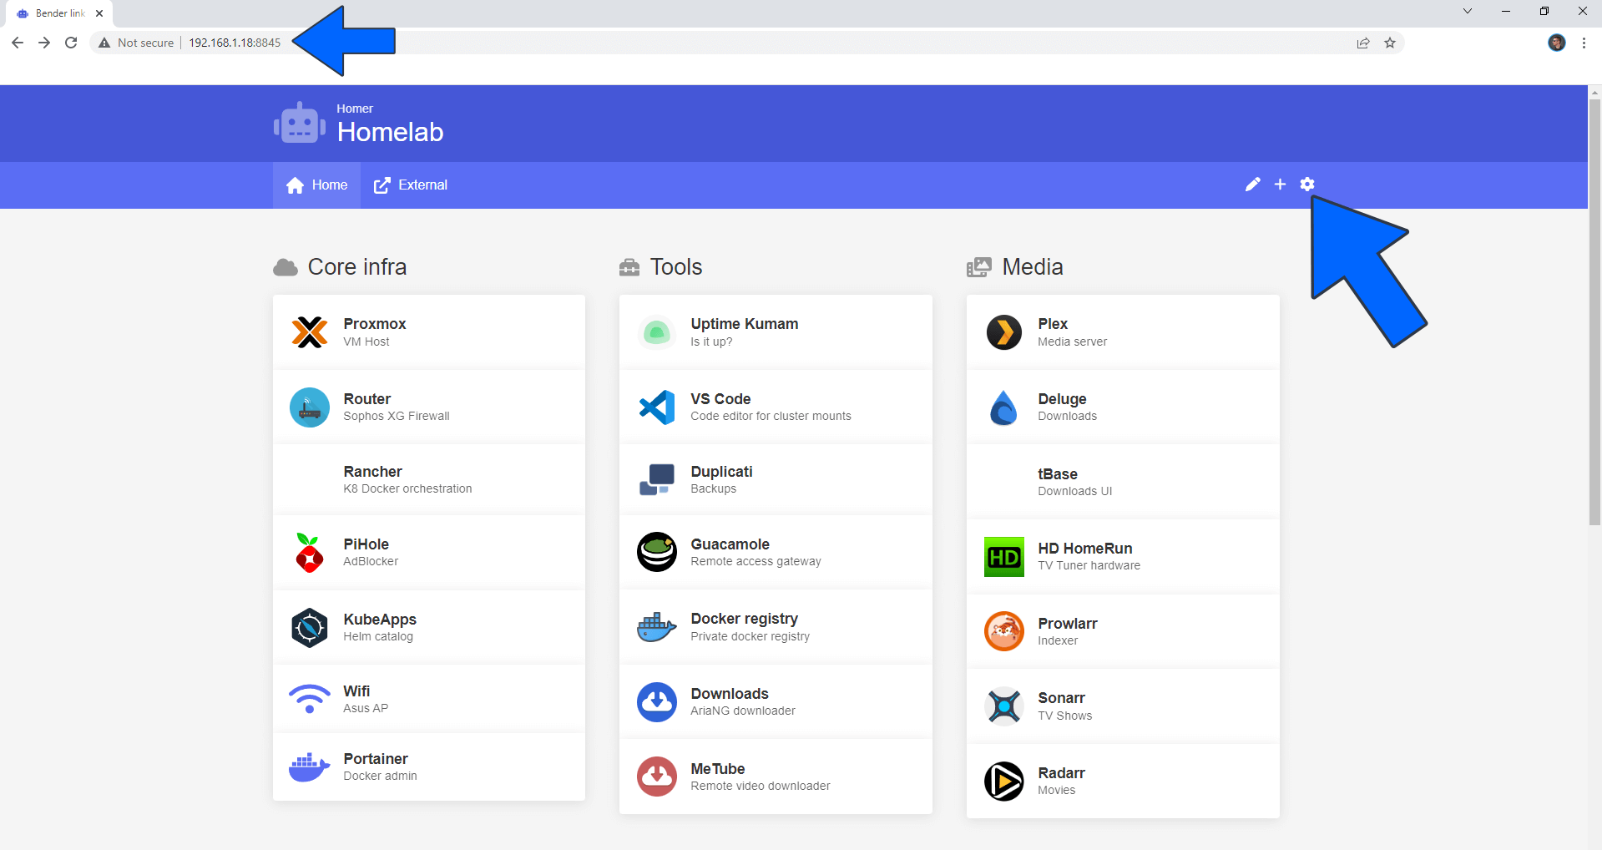The height and width of the screenshot is (850, 1602).
Task: Go back in browser history
Action: tap(18, 43)
